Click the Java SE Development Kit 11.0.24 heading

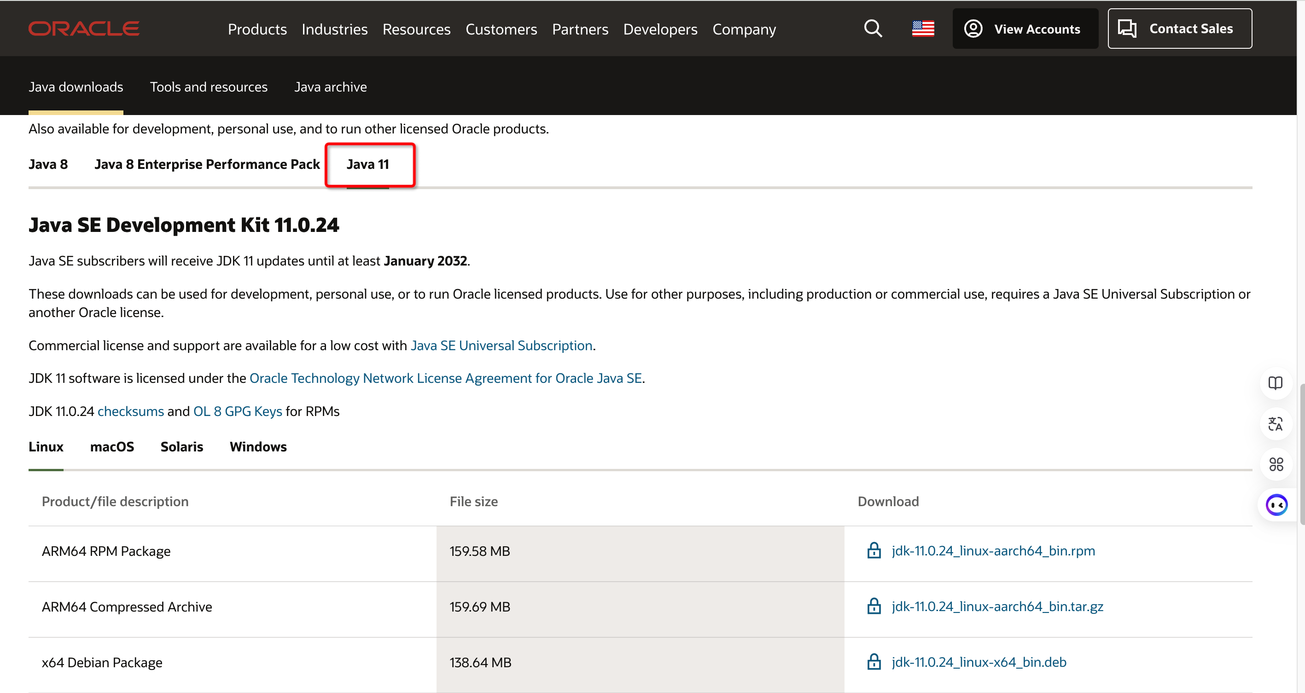coord(184,225)
